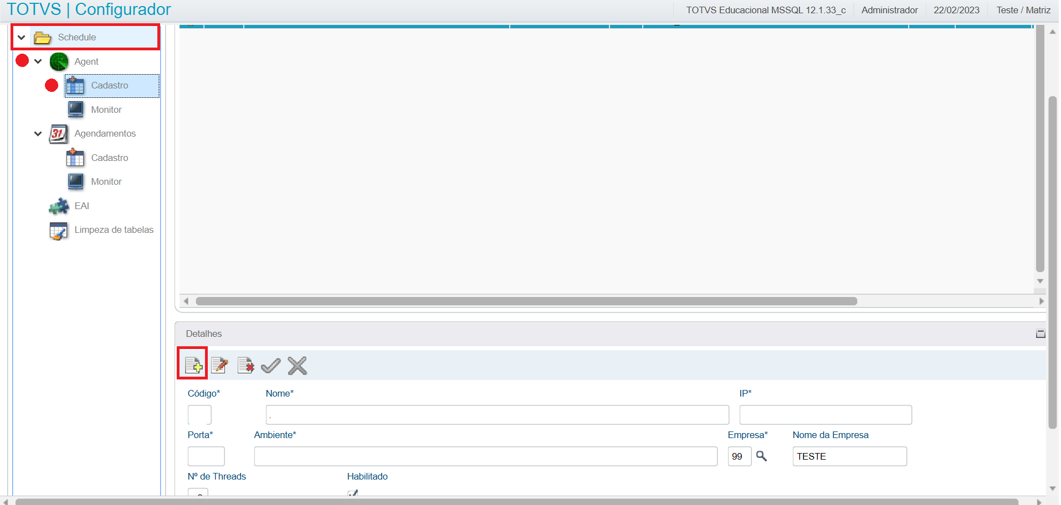Viewport: 1061px width, 505px height.
Task: Click the IP input field
Action: tap(826, 415)
